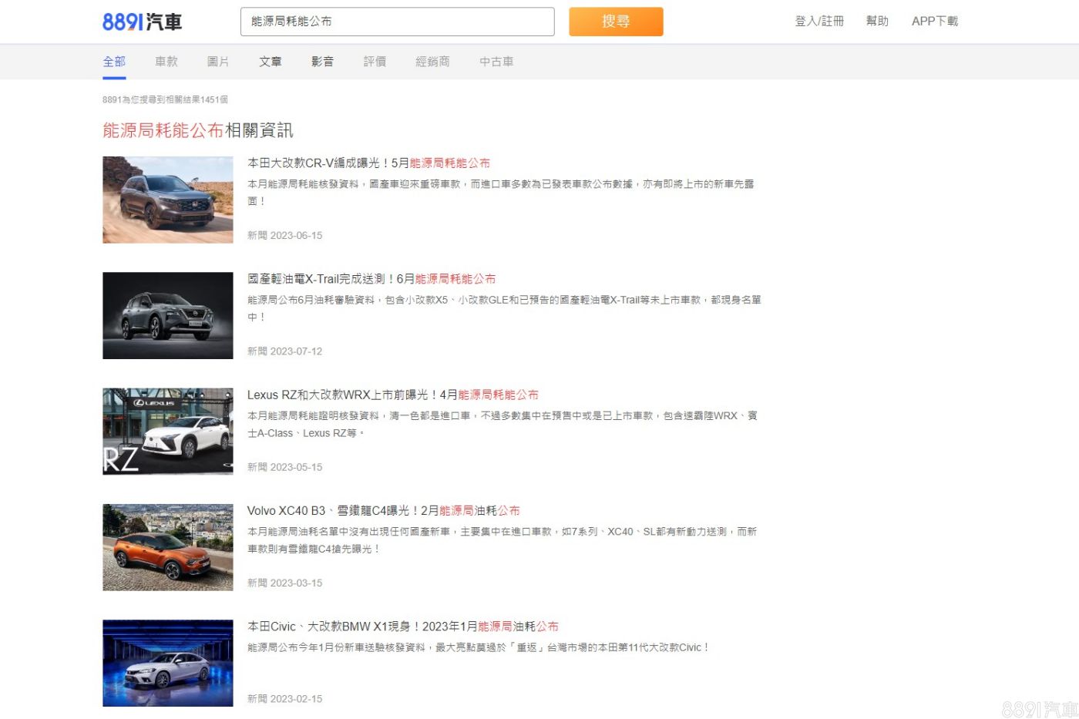Click the 8891汽車 logo
The width and height of the screenshot is (1079, 719).
click(x=143, y=22)
